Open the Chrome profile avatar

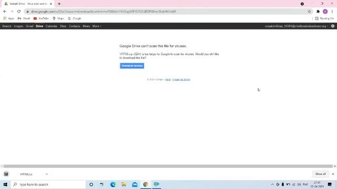325,12
